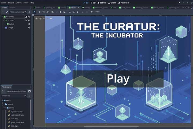Add a new node with plus icon
Screen dimensions: 193x129
coord(3,12)
